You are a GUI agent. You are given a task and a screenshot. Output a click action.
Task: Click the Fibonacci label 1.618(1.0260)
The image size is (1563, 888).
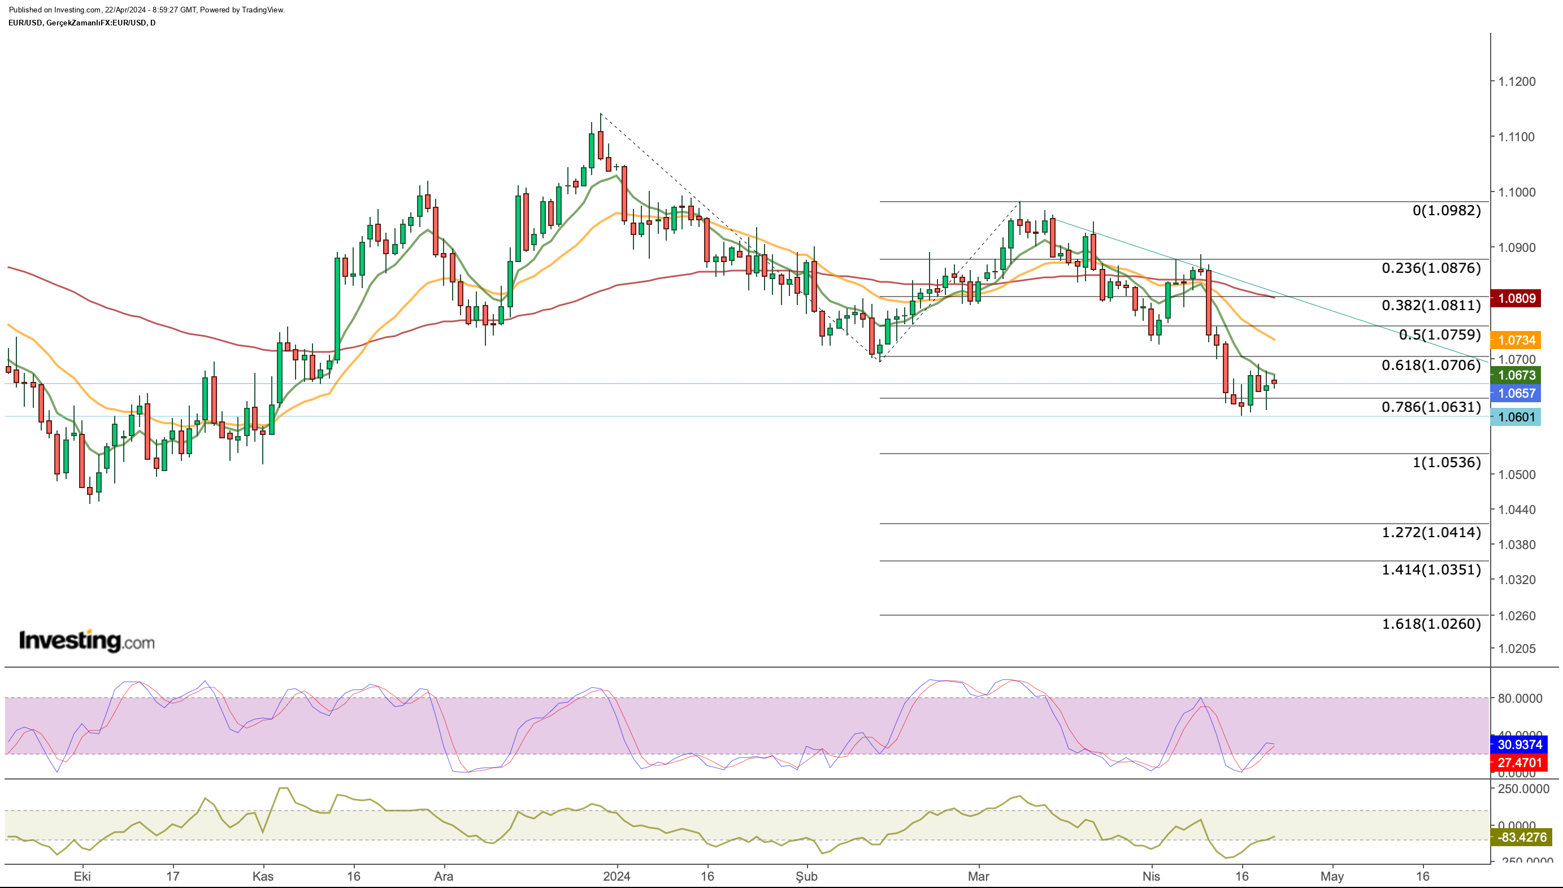coord(1431,623)
